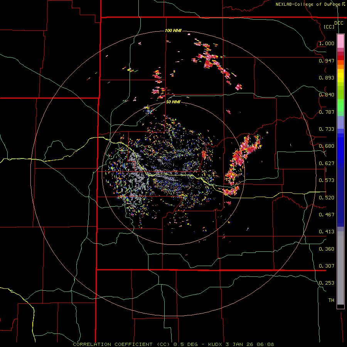Click the light pink band atop the color scale

(340, 41)
